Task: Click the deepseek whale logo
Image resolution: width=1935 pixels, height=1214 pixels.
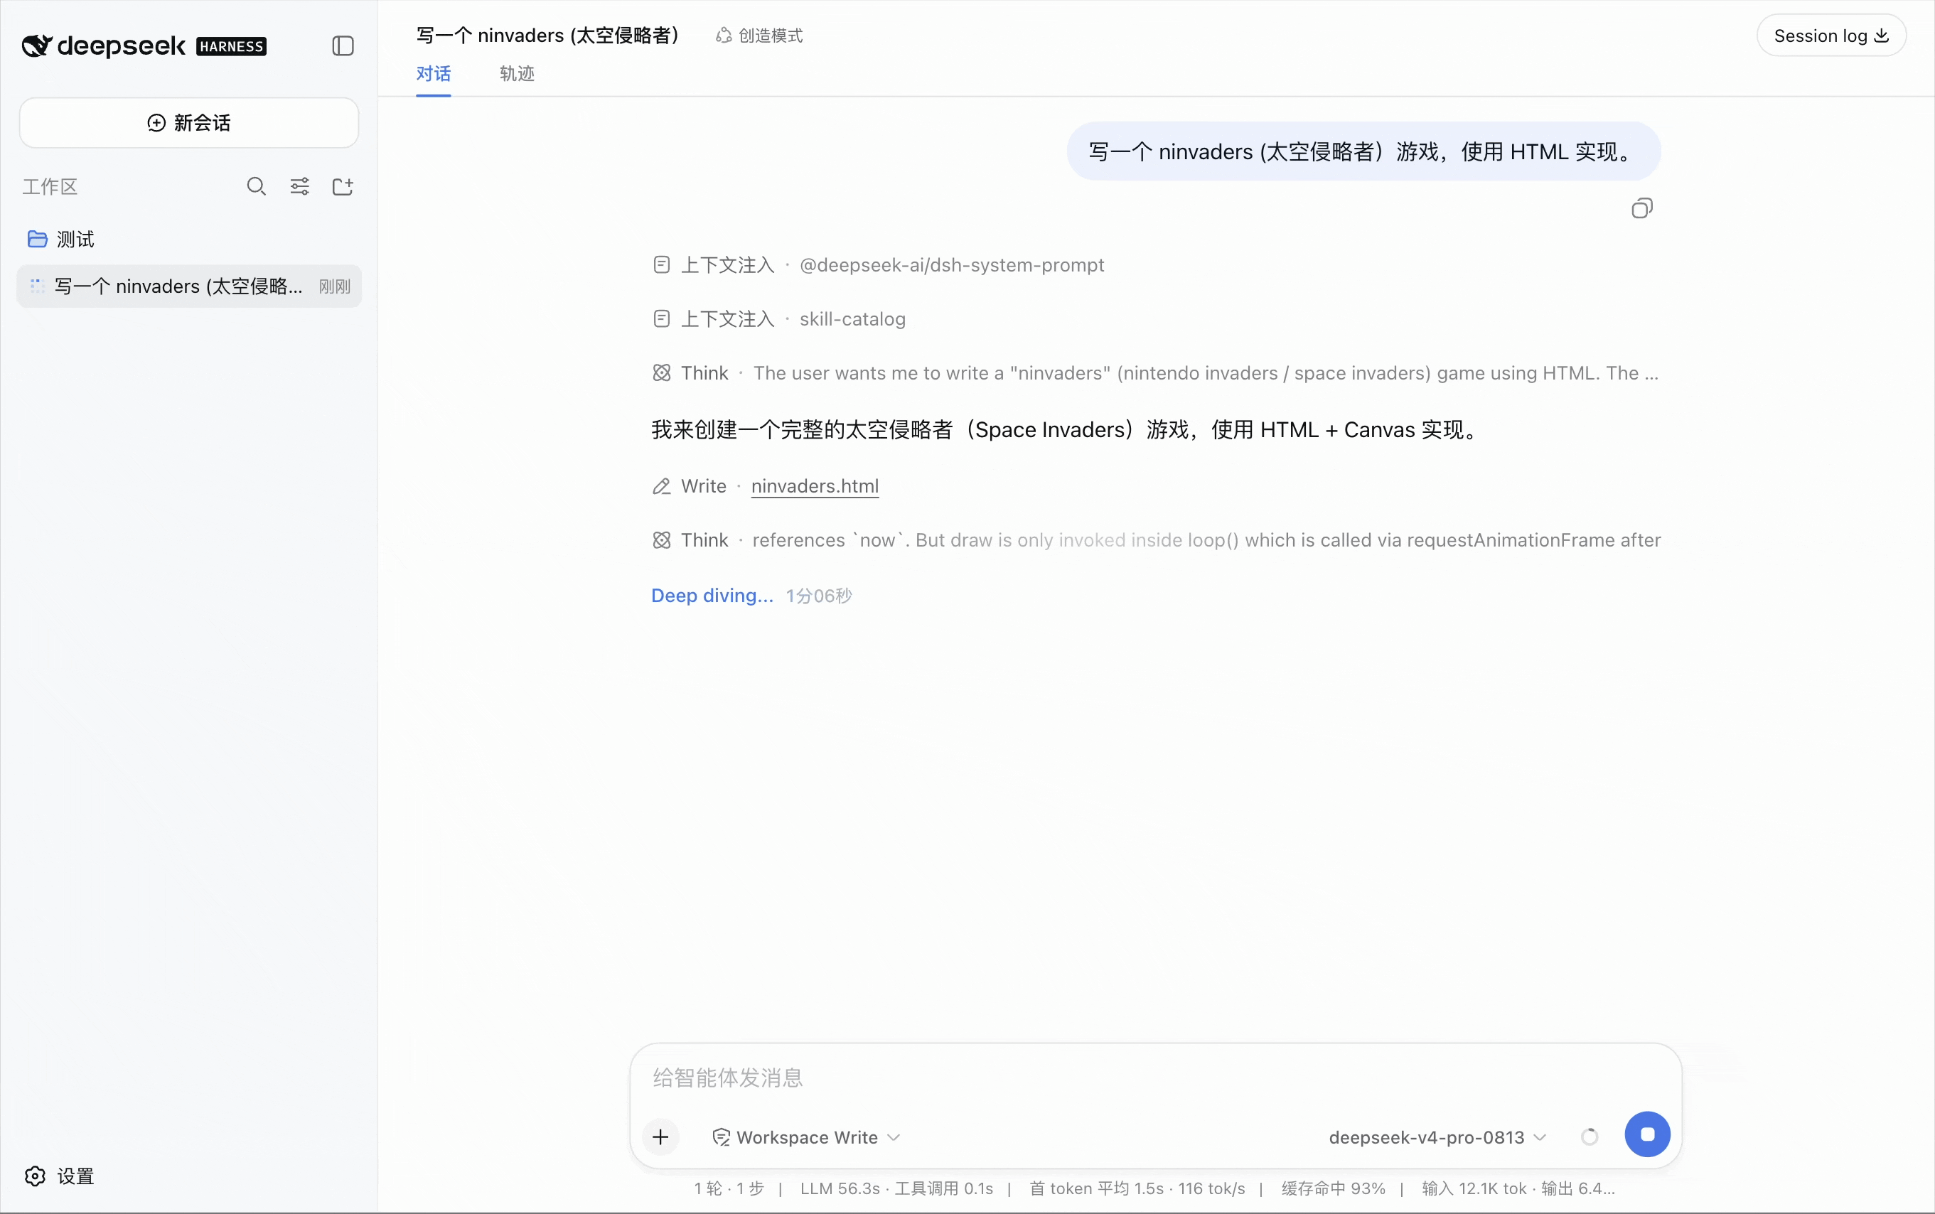Action: [x=37, y=45]
